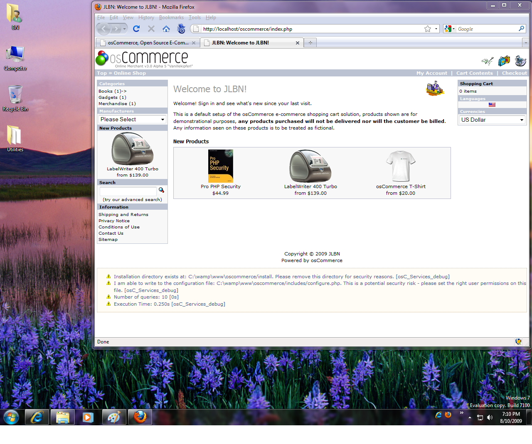Click the Back navigation arrow button
Image resolution: width=532 pixels, height=444 pixels.
coord(104,29)
